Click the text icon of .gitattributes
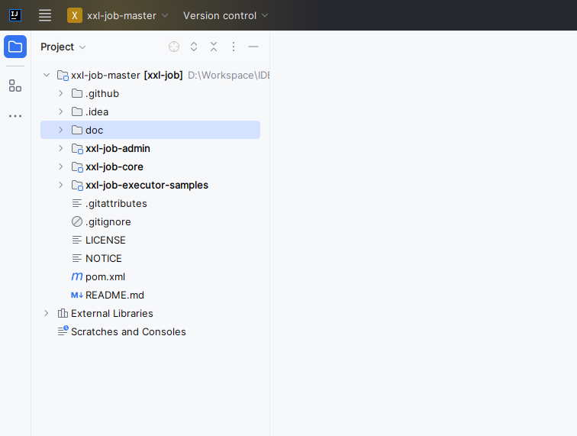 pyautogui.click(x=77, y=203)
